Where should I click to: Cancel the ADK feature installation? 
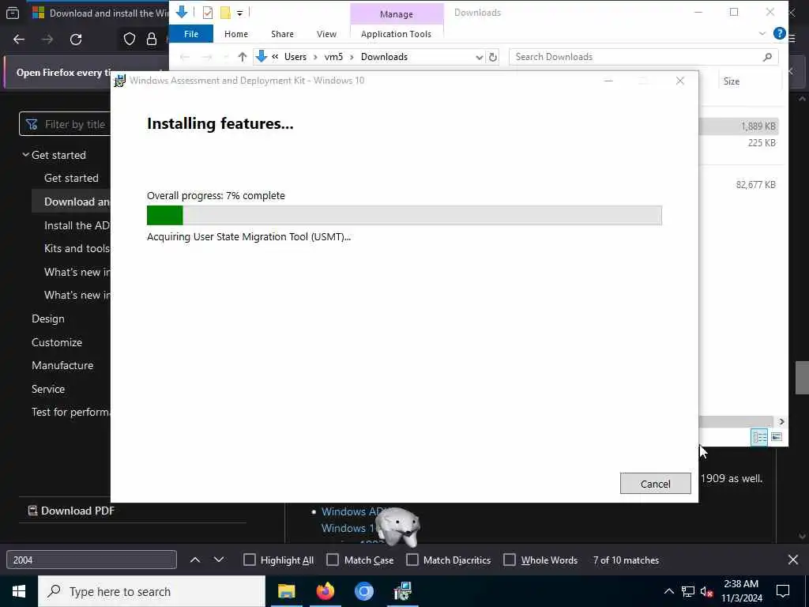click(655, 484)
